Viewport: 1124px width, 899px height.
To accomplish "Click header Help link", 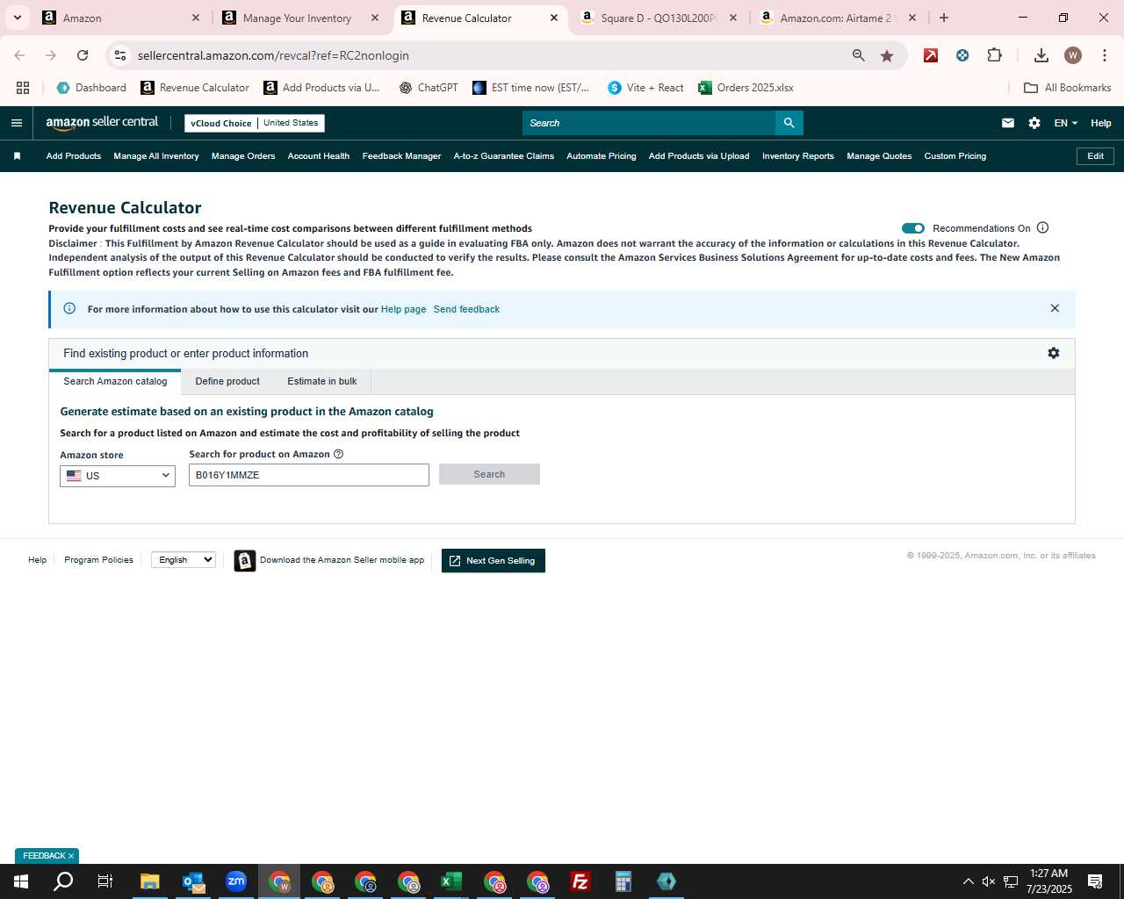I will (x=1101, y=123).
